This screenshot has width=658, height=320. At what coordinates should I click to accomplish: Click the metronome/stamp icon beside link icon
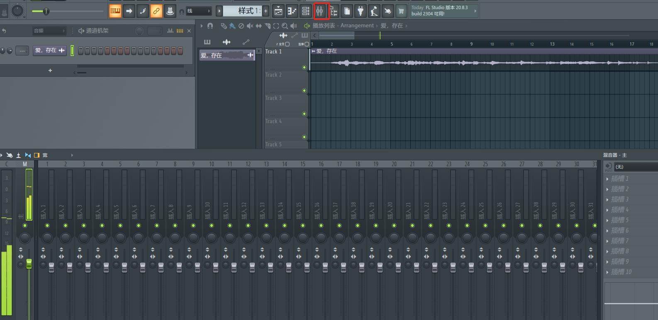(170, 11)
